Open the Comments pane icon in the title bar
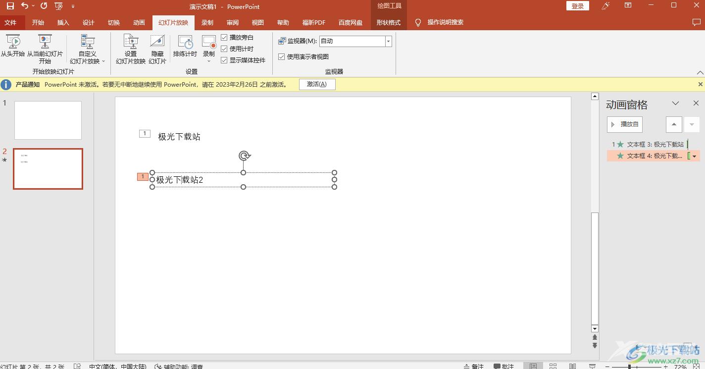 point(696,22)
